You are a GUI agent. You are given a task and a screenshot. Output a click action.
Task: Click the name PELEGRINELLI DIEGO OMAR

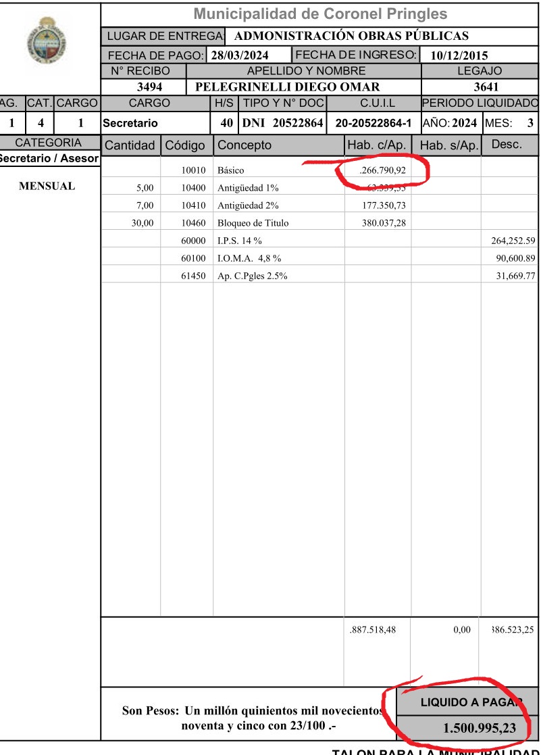(x=287, y=87)
